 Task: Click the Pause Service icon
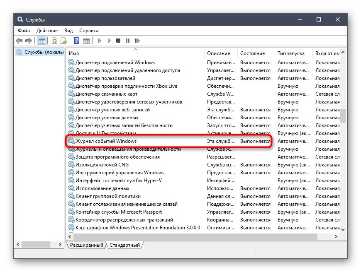click(x=127, y=41)
